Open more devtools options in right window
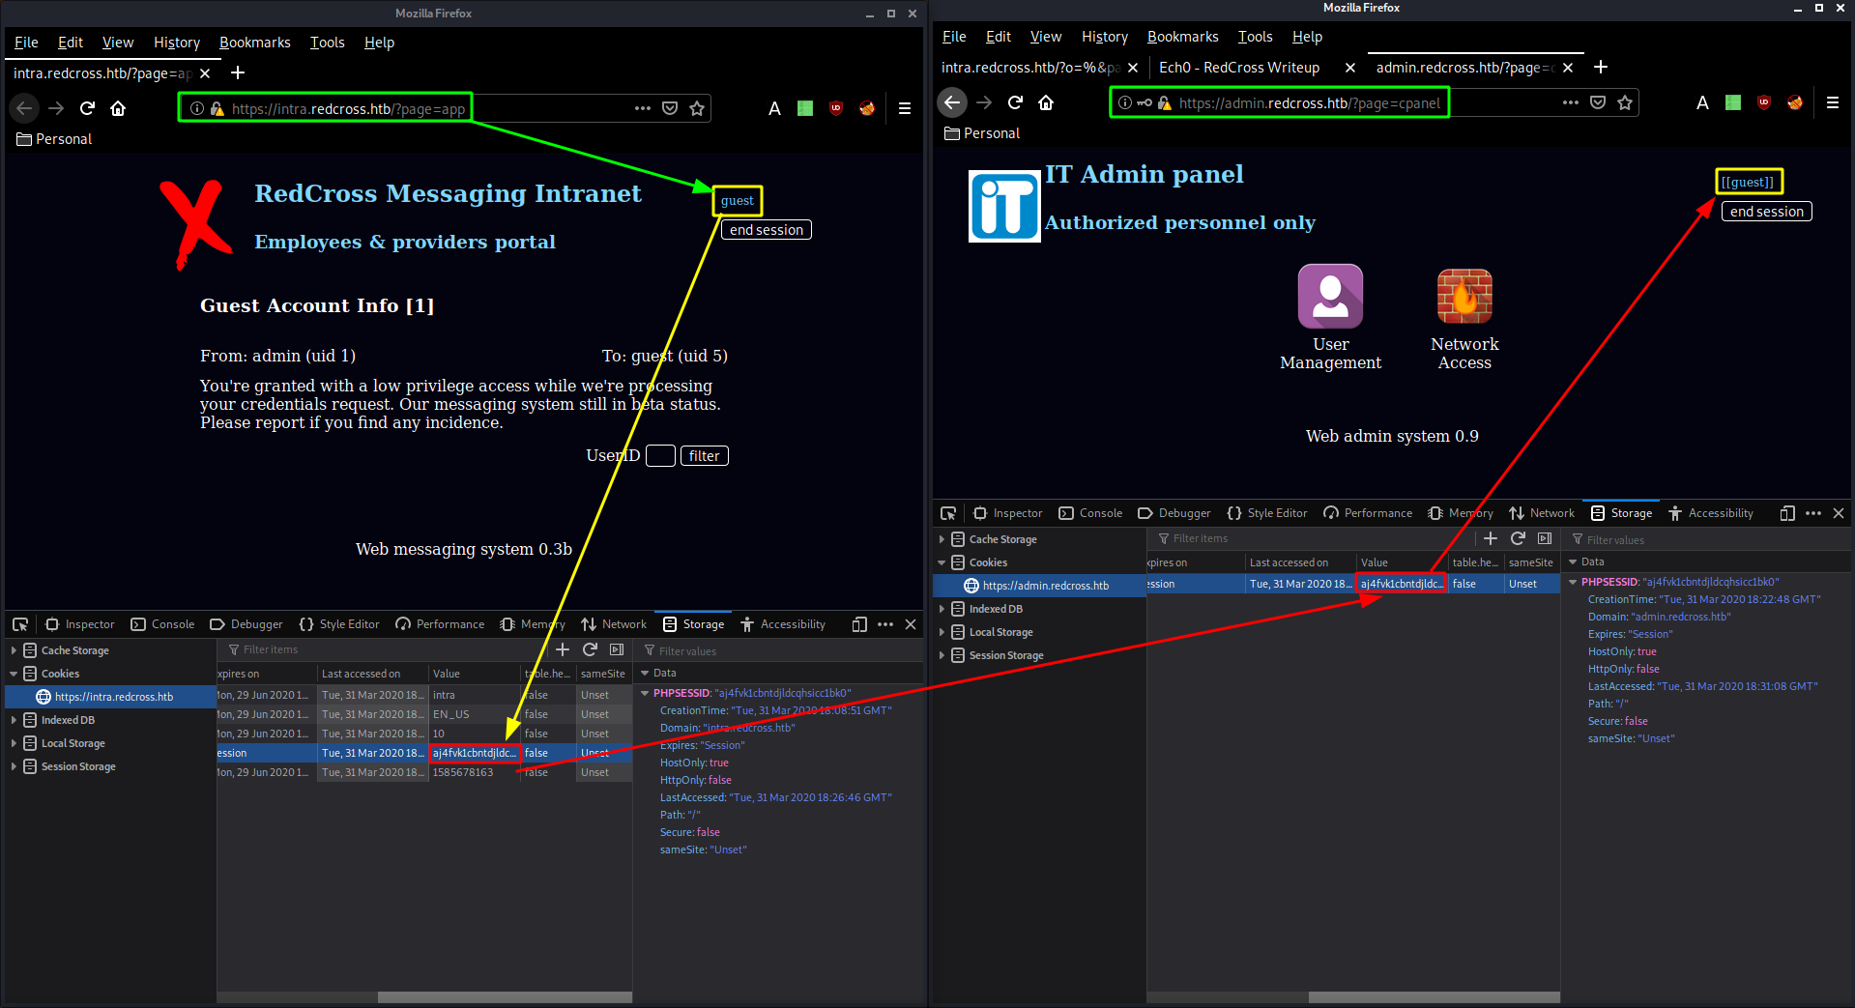1855x1008 pixels. click(1813, 513)
